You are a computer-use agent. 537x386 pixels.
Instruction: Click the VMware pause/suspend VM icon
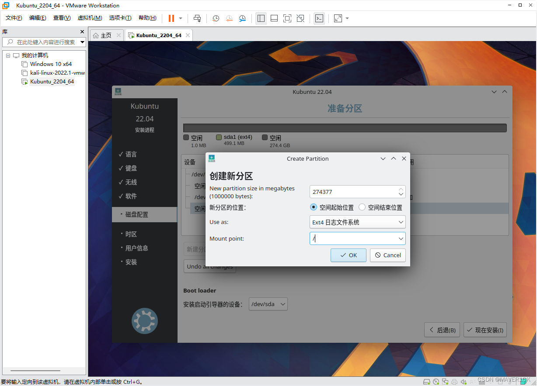click(171, 18)
